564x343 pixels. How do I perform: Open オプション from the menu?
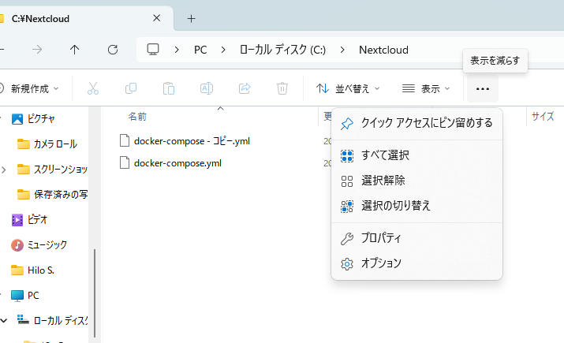click(x=381, y=263)
